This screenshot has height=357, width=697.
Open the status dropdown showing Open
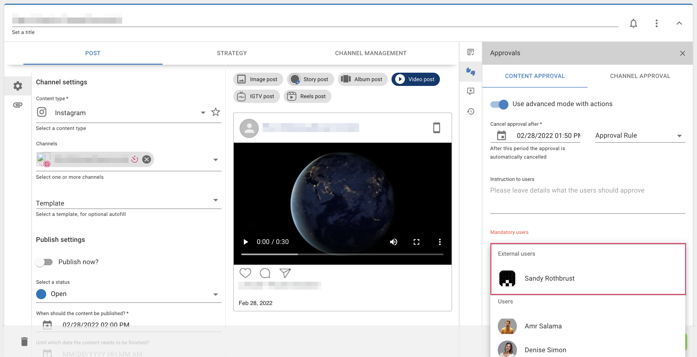129,294
